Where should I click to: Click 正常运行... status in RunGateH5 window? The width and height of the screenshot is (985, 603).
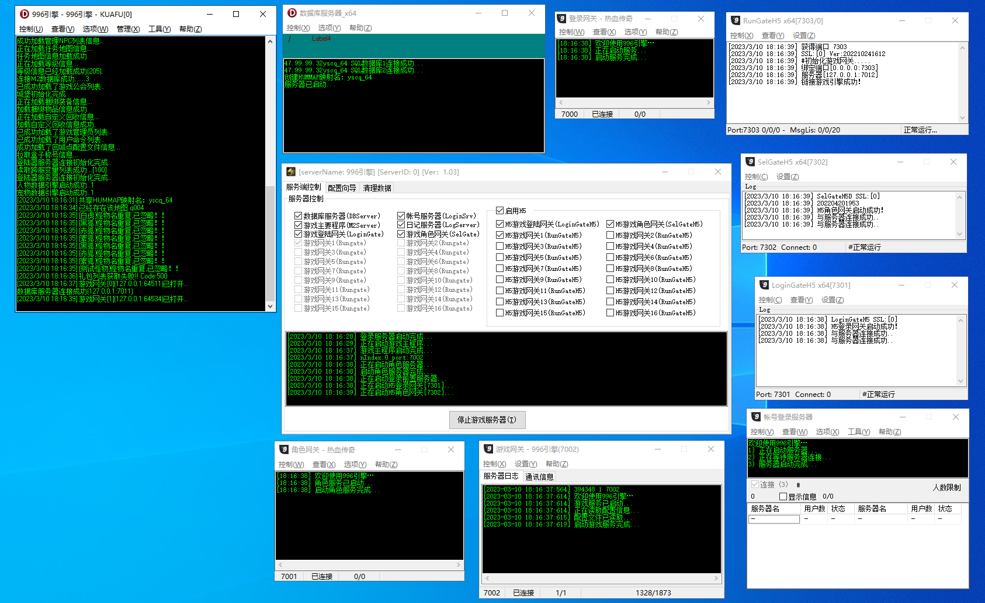point(920,130)
